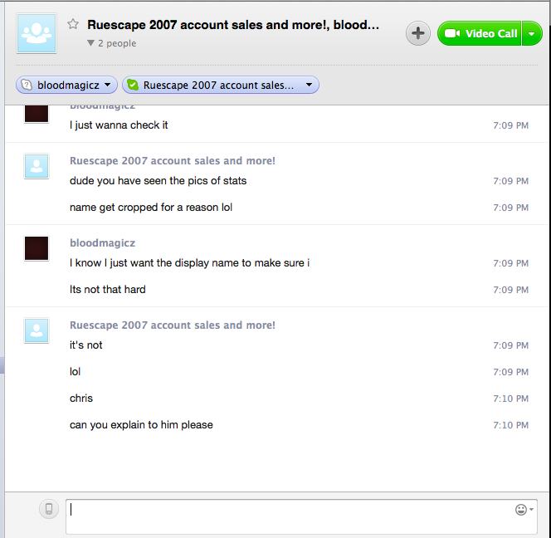Click the green online status icon on Ruescape chip
This screenshot has width=551, height=538.
click(133, 85)
